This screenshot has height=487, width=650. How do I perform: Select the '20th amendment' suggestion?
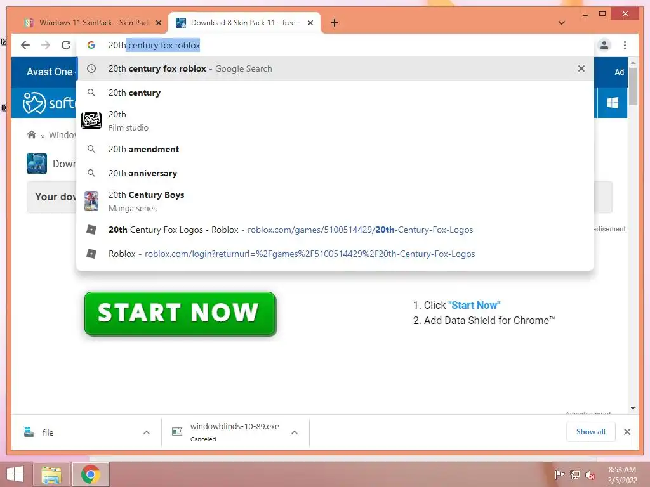pyautogui.click(x=335, y=149)
